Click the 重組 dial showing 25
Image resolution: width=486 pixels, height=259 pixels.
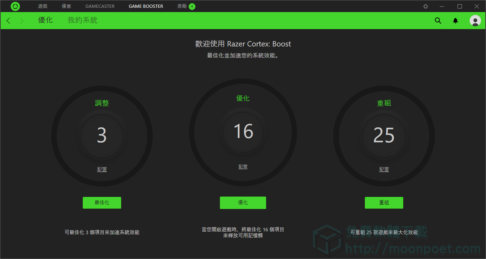point(384,136)
